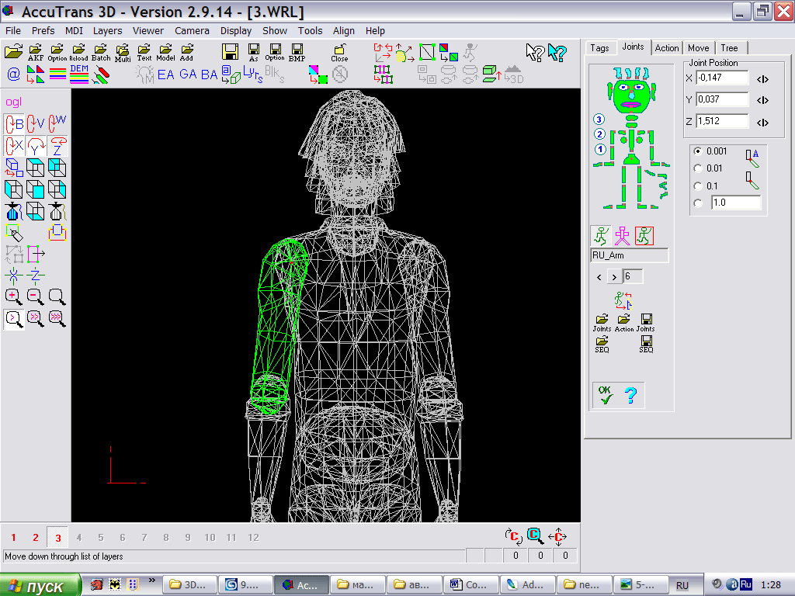Select rotate about Z axis tool
The image size is (795, 596).
(57, 146)
